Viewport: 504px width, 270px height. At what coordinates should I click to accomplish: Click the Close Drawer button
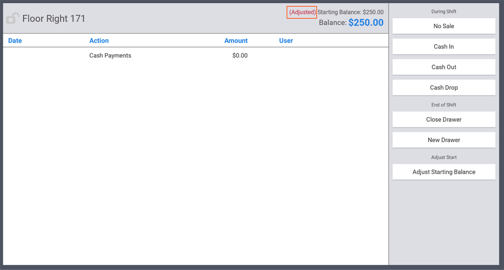(444, 119)
